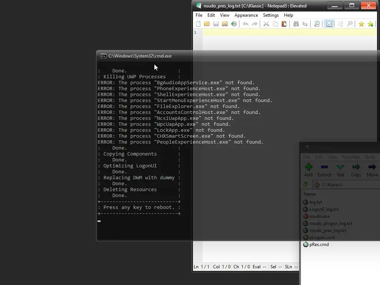Image resolution: width=380 pixels, height=285 pixels.
Task: Click the Ln 1/1 status bar entry
Action: point(202,267)
